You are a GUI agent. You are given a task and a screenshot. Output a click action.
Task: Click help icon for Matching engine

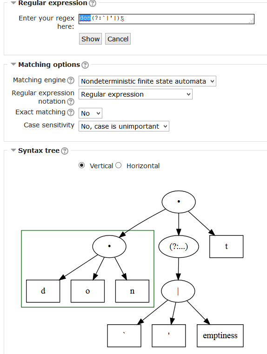tap(71, 80)
